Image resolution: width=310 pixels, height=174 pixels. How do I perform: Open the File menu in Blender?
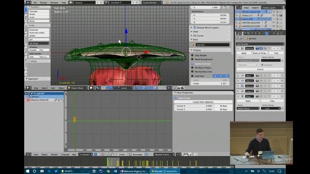point(35,3)
